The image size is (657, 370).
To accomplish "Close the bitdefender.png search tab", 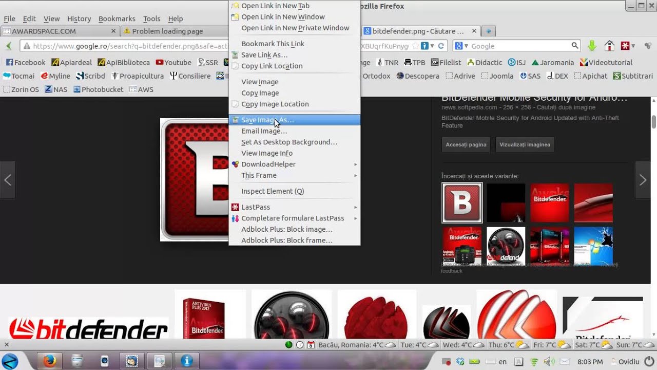I will coord(474,31).
